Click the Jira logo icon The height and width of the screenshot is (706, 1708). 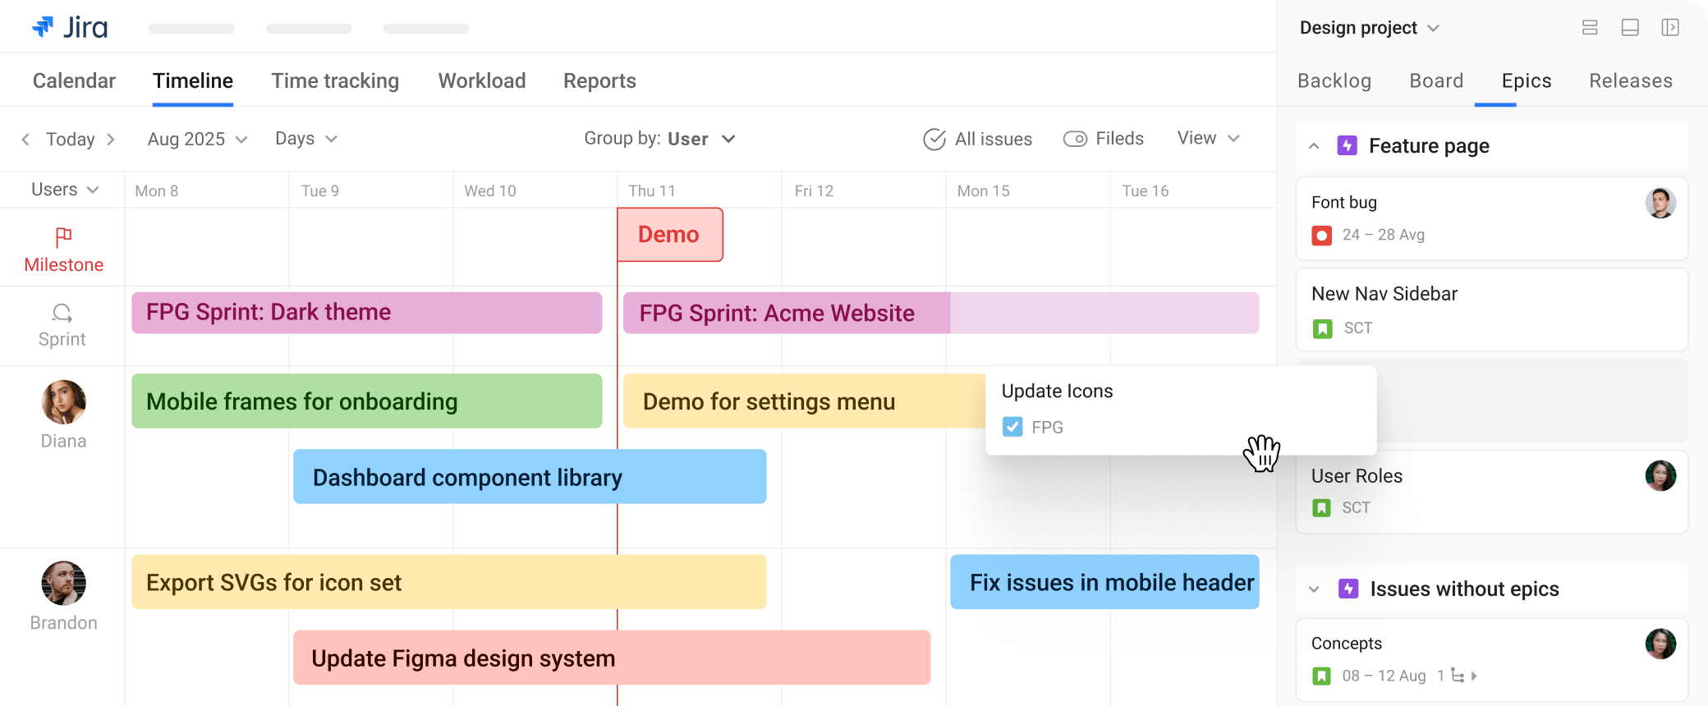43,27
